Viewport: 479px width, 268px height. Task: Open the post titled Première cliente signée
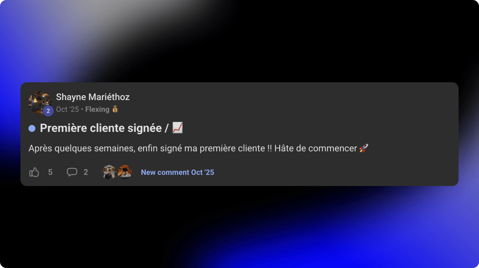click(101, 128)
